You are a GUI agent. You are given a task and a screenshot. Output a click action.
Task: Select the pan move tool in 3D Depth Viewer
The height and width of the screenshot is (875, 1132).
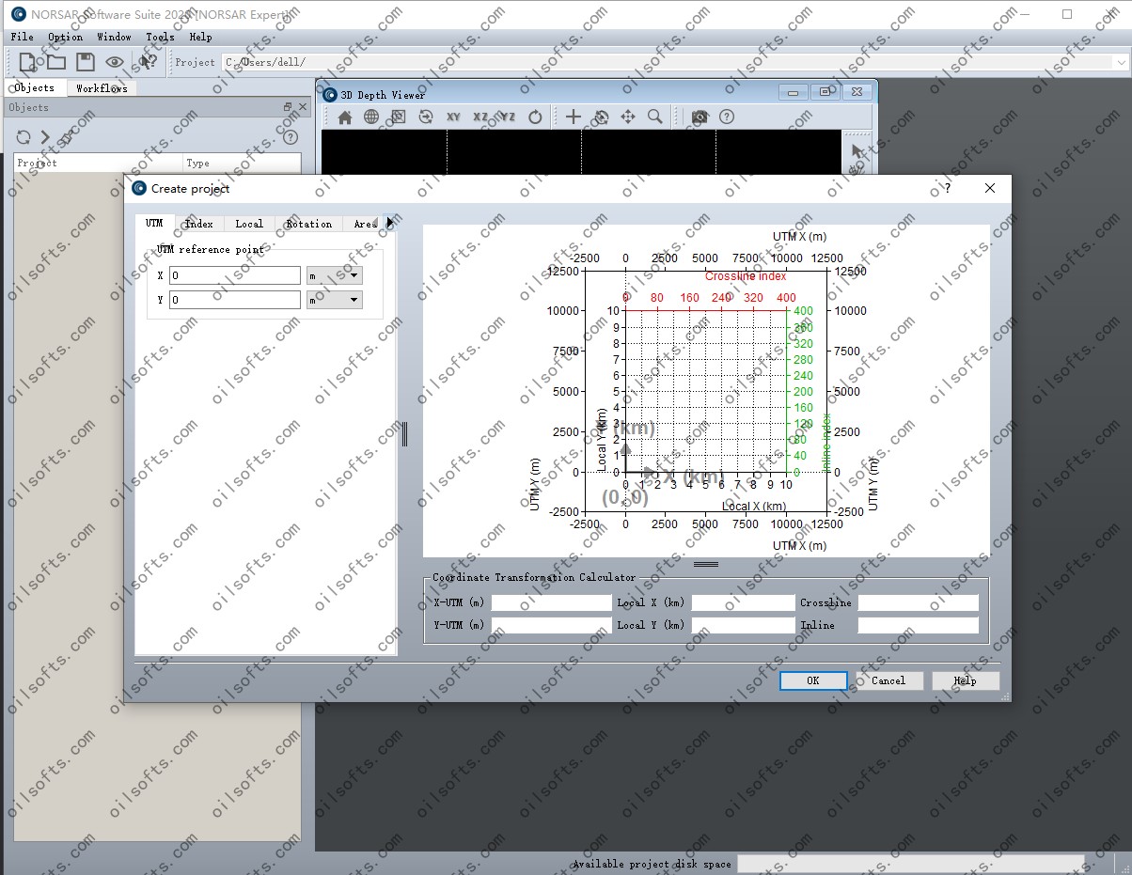(628, 117)
